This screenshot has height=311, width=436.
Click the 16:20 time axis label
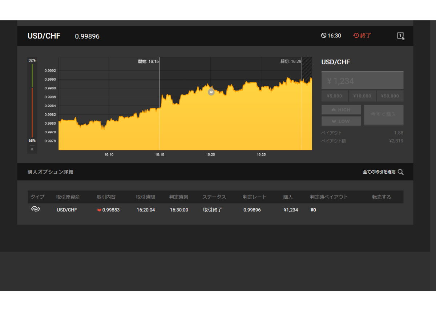coord(210,154)
